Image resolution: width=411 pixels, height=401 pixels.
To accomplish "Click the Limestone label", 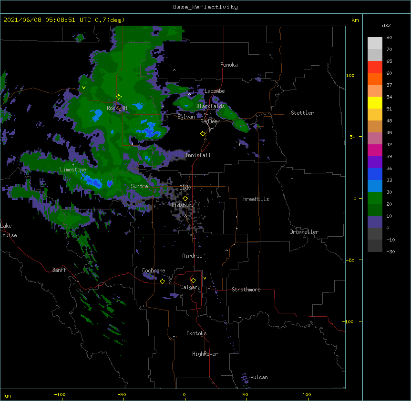I will 73,170.
